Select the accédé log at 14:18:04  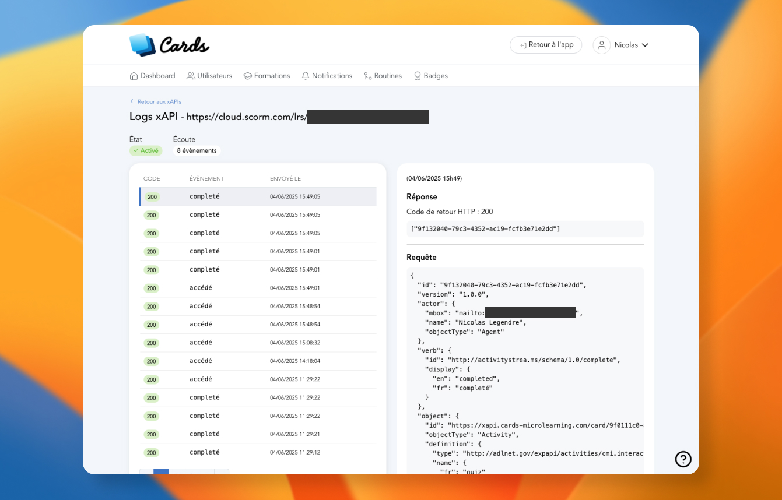[258, 361]
